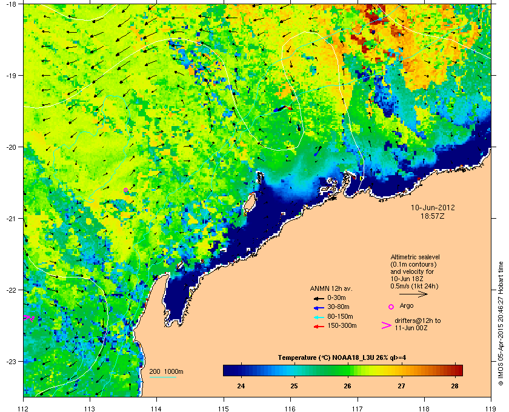This screenshot has width=509, height=412.
Task: Click the '0-30m' depth label
Action: pos(336,297)
